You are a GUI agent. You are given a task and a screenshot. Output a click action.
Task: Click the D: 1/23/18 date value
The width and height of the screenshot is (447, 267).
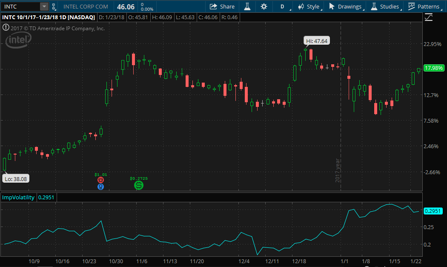pos(112,17)
